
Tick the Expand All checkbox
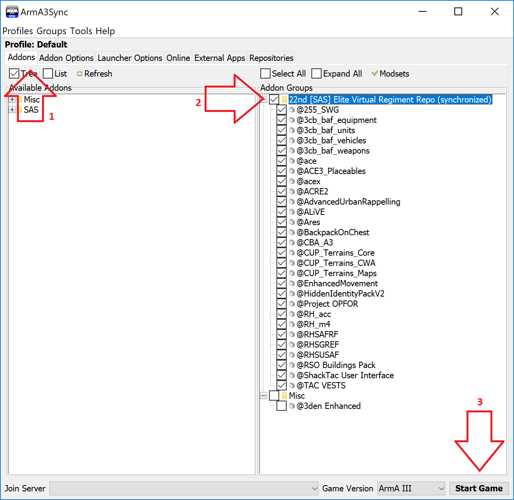316,73
